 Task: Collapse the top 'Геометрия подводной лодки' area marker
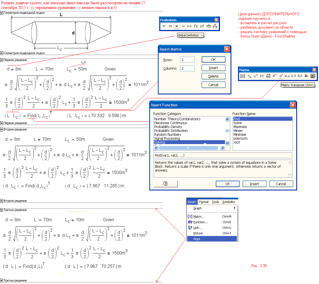[x=2, y=13]
